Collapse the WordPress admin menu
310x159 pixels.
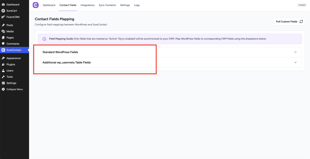15,89
